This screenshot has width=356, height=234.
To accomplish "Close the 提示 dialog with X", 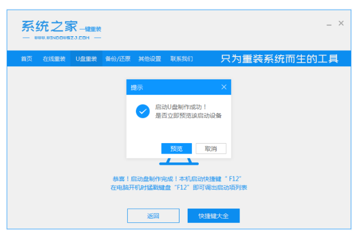I will pyautogui.click(x=223, y=87).
